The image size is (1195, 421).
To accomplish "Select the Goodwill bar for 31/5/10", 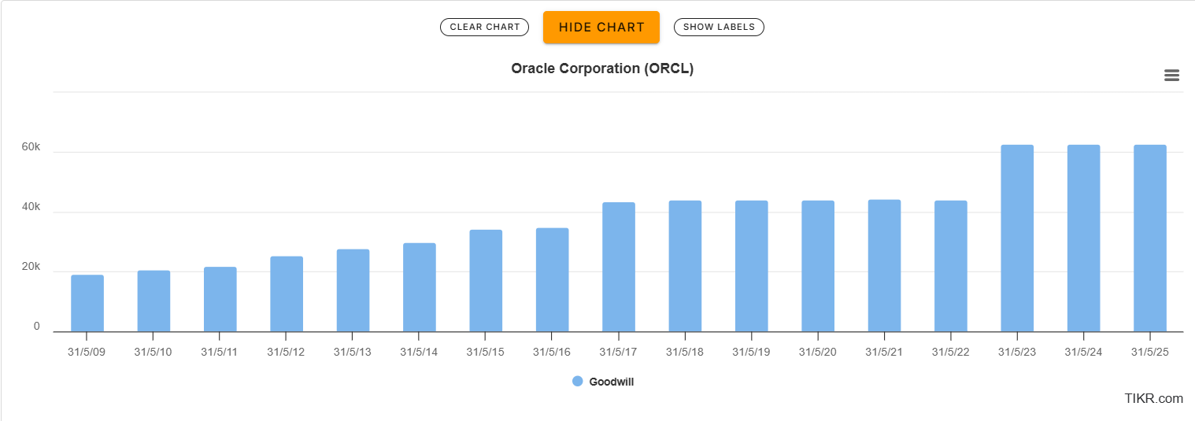I will coord(154,301).
